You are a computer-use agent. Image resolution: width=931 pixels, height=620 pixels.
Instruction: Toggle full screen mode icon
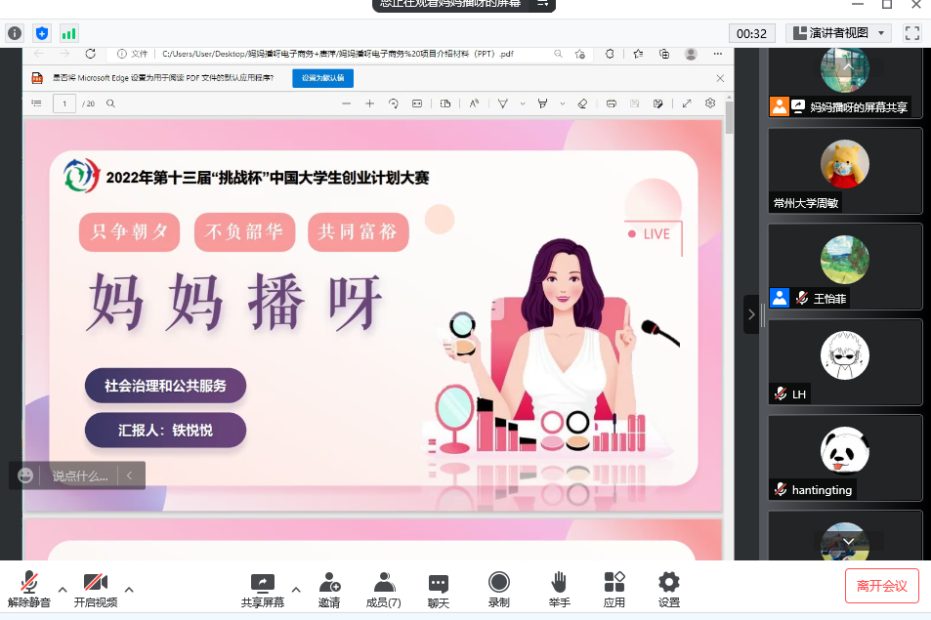click(912, 33)
